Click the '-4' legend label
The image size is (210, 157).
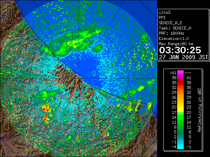click(x=174, y=147)
